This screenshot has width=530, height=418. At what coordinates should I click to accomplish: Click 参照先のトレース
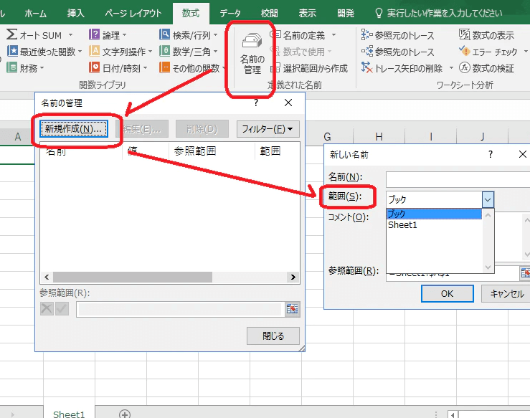397,52
